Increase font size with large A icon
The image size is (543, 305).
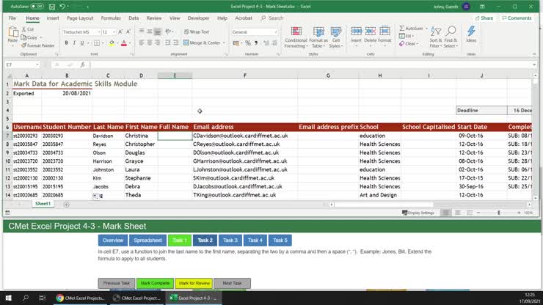coord(120,32)
